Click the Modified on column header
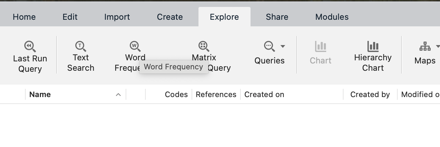The width and height of the screenshot is (440, 147). [x=420, y=95]
